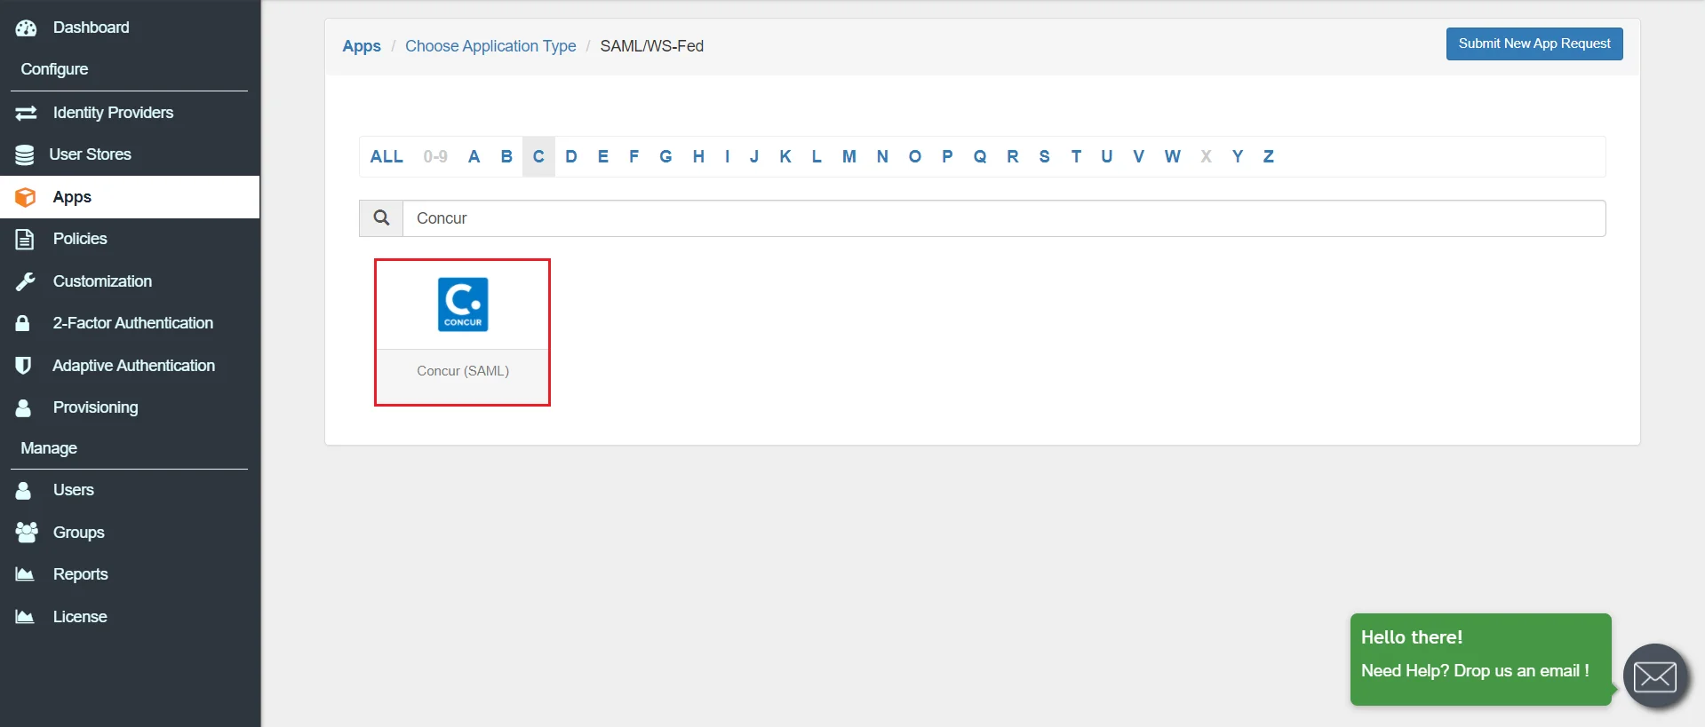Filter apps by letter E
The image size is (1705, 727).
[603, 156]
